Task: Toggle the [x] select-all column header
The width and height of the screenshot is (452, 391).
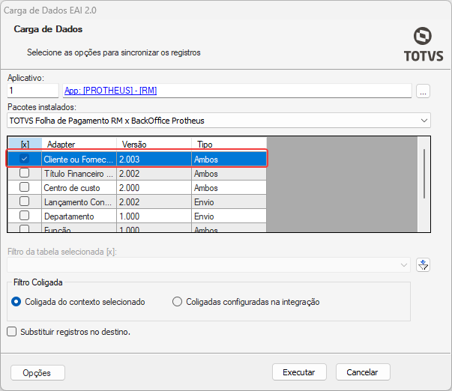Action: tap(25, 144)
